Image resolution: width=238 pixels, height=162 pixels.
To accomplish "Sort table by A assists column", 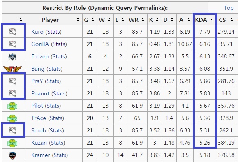I will (189, 20).
